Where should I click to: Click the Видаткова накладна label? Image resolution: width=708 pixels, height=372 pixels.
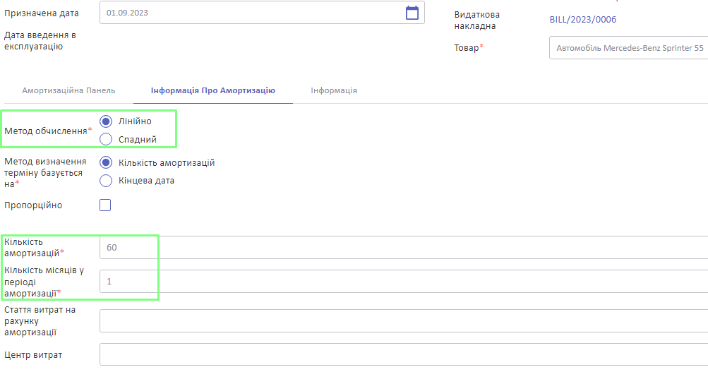click(x=476, y=20)
